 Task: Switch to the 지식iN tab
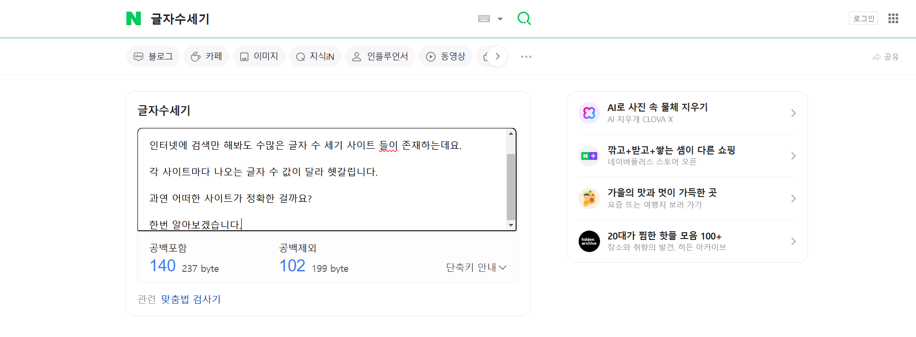[x=314, y=56]
